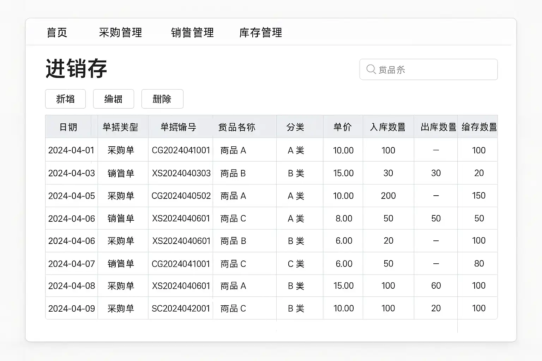The height and width of the screenshot is (361, 542).
Task: Sort by the 单价 column header
Action: point(343,127)
